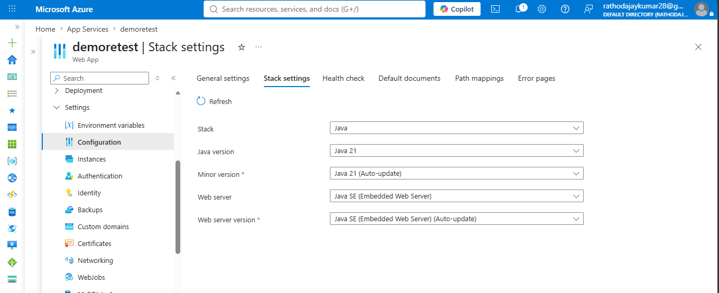The image size is (719, 293).
Task: Open the Azure portal apps grid menu
Action: tap(12, 9)
